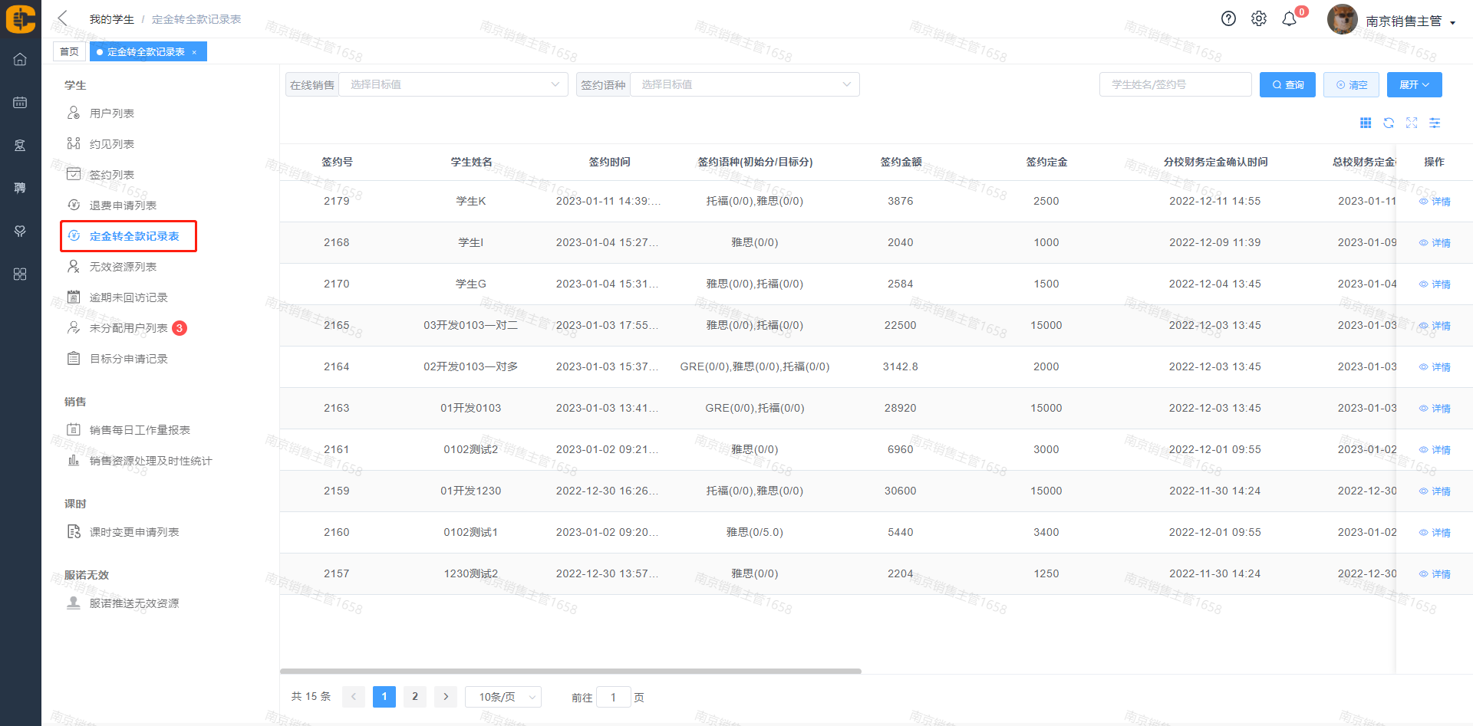Go back using the top arrow
This screenshot has height=726, width=1473.
[x=63, y=18]
